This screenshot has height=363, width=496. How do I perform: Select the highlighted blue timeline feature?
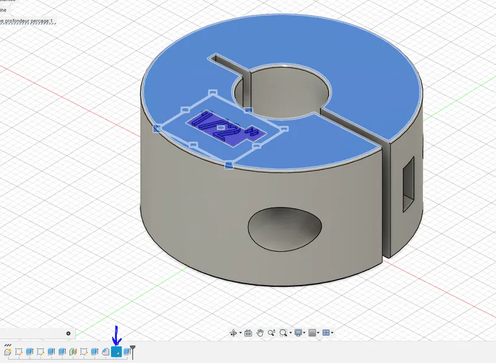coord(116,352)
